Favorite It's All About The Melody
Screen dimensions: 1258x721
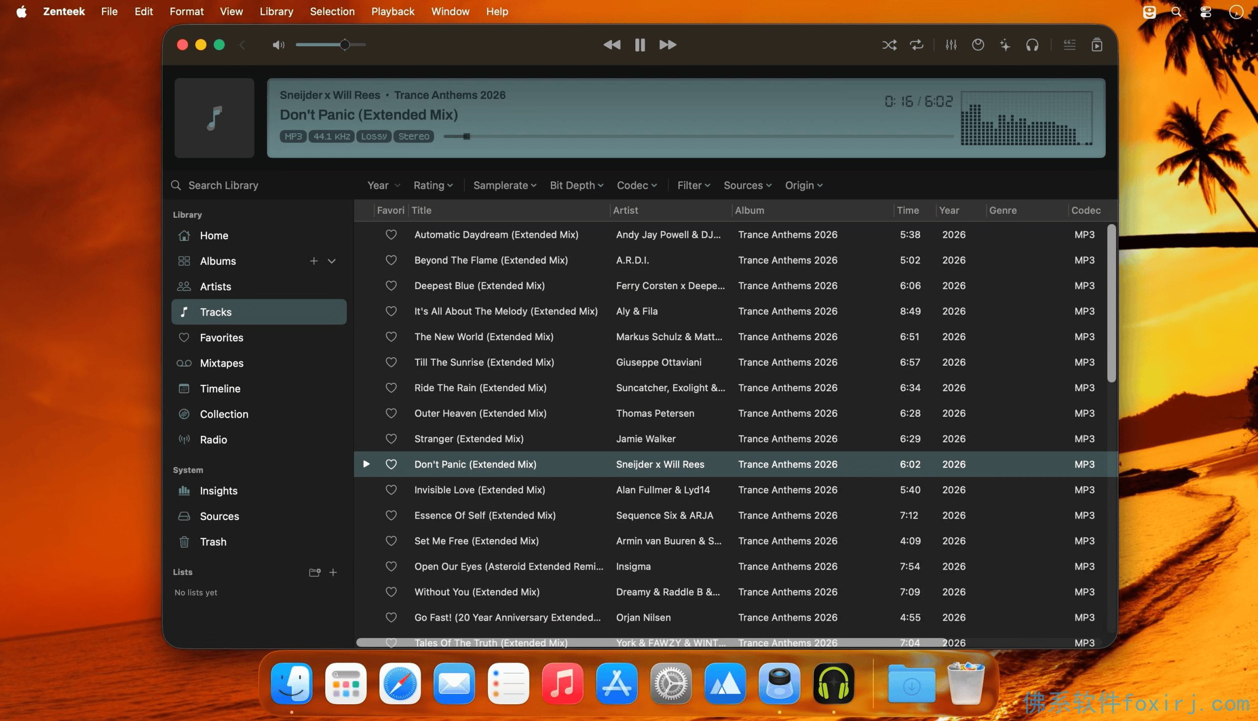coord(391,311)
